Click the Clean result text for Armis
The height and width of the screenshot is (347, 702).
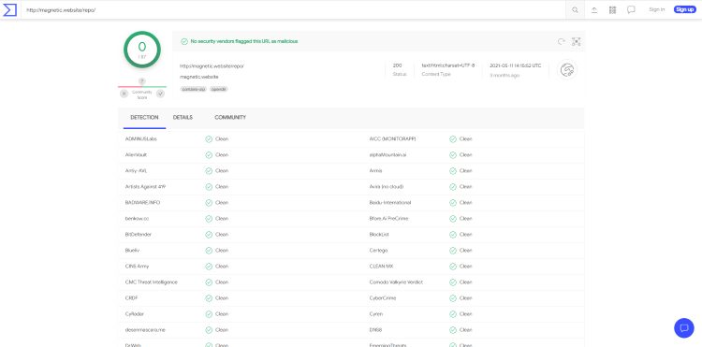point(465,171)
